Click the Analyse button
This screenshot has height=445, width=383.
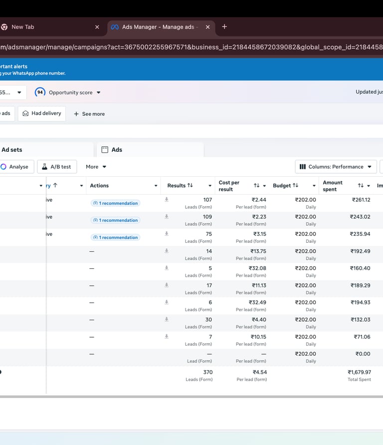coord(15,167)
